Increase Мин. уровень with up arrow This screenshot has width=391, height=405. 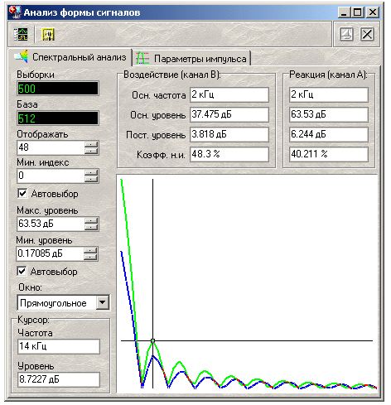(90, 250)
